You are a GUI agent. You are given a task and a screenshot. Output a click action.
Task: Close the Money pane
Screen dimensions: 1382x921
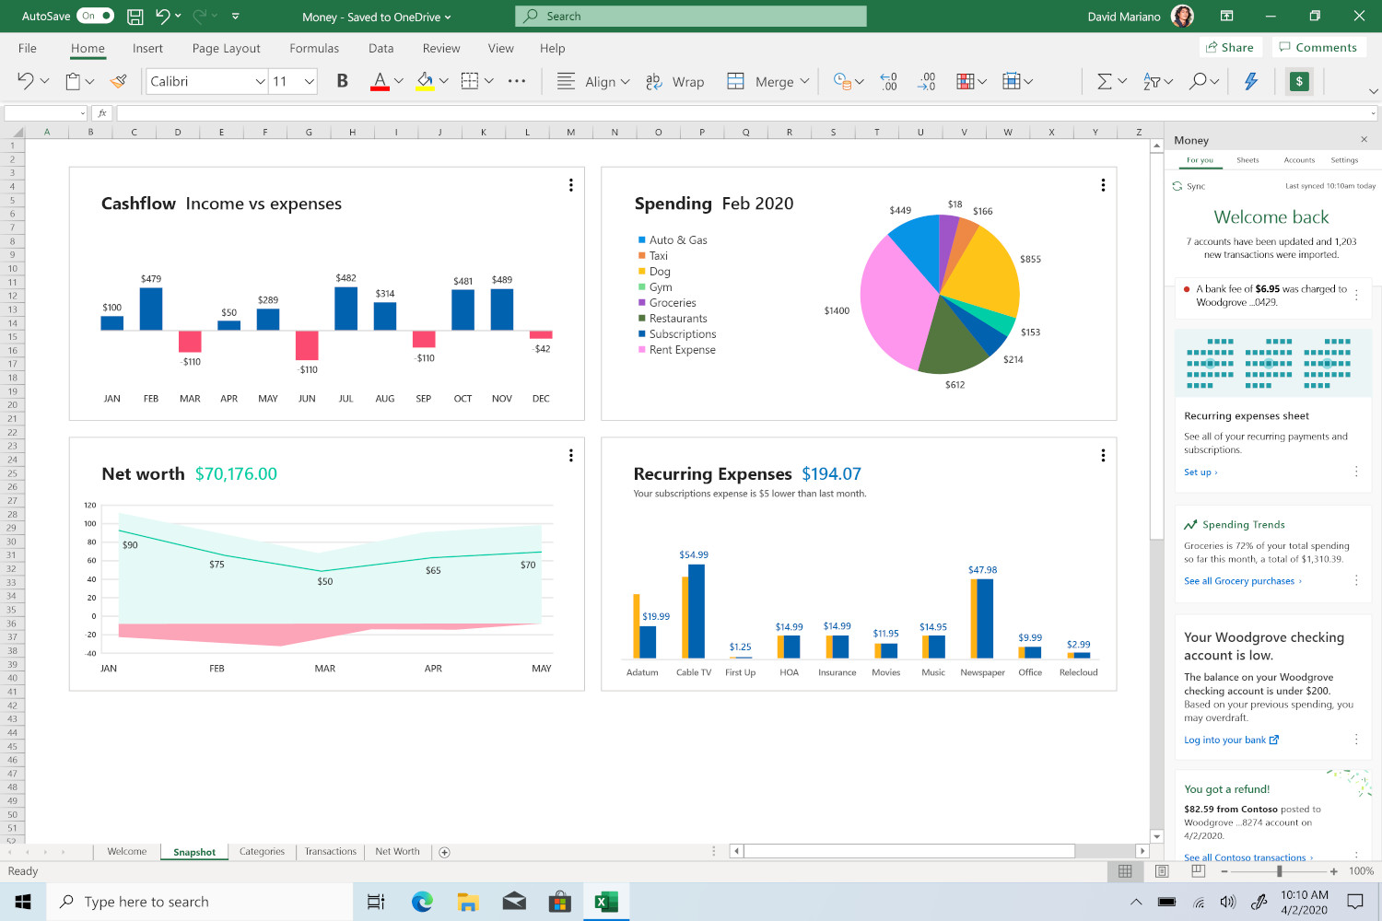point(1364,140)
